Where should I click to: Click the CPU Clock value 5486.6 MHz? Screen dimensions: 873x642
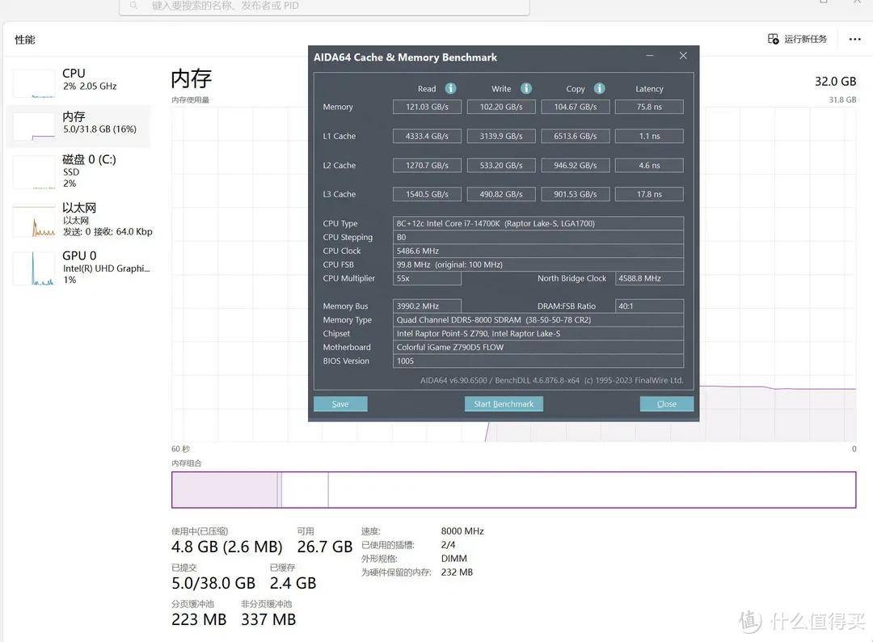tap(538, 251)
